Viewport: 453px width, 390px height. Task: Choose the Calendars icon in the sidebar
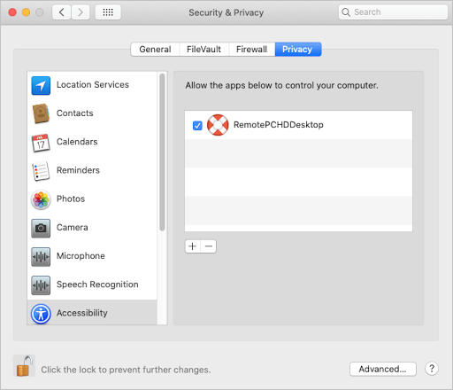[x=41, y=143]
